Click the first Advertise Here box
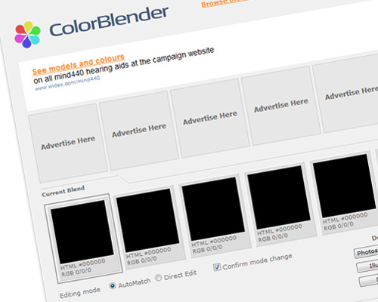Screen dimensions: 378x302 [68, 143]
